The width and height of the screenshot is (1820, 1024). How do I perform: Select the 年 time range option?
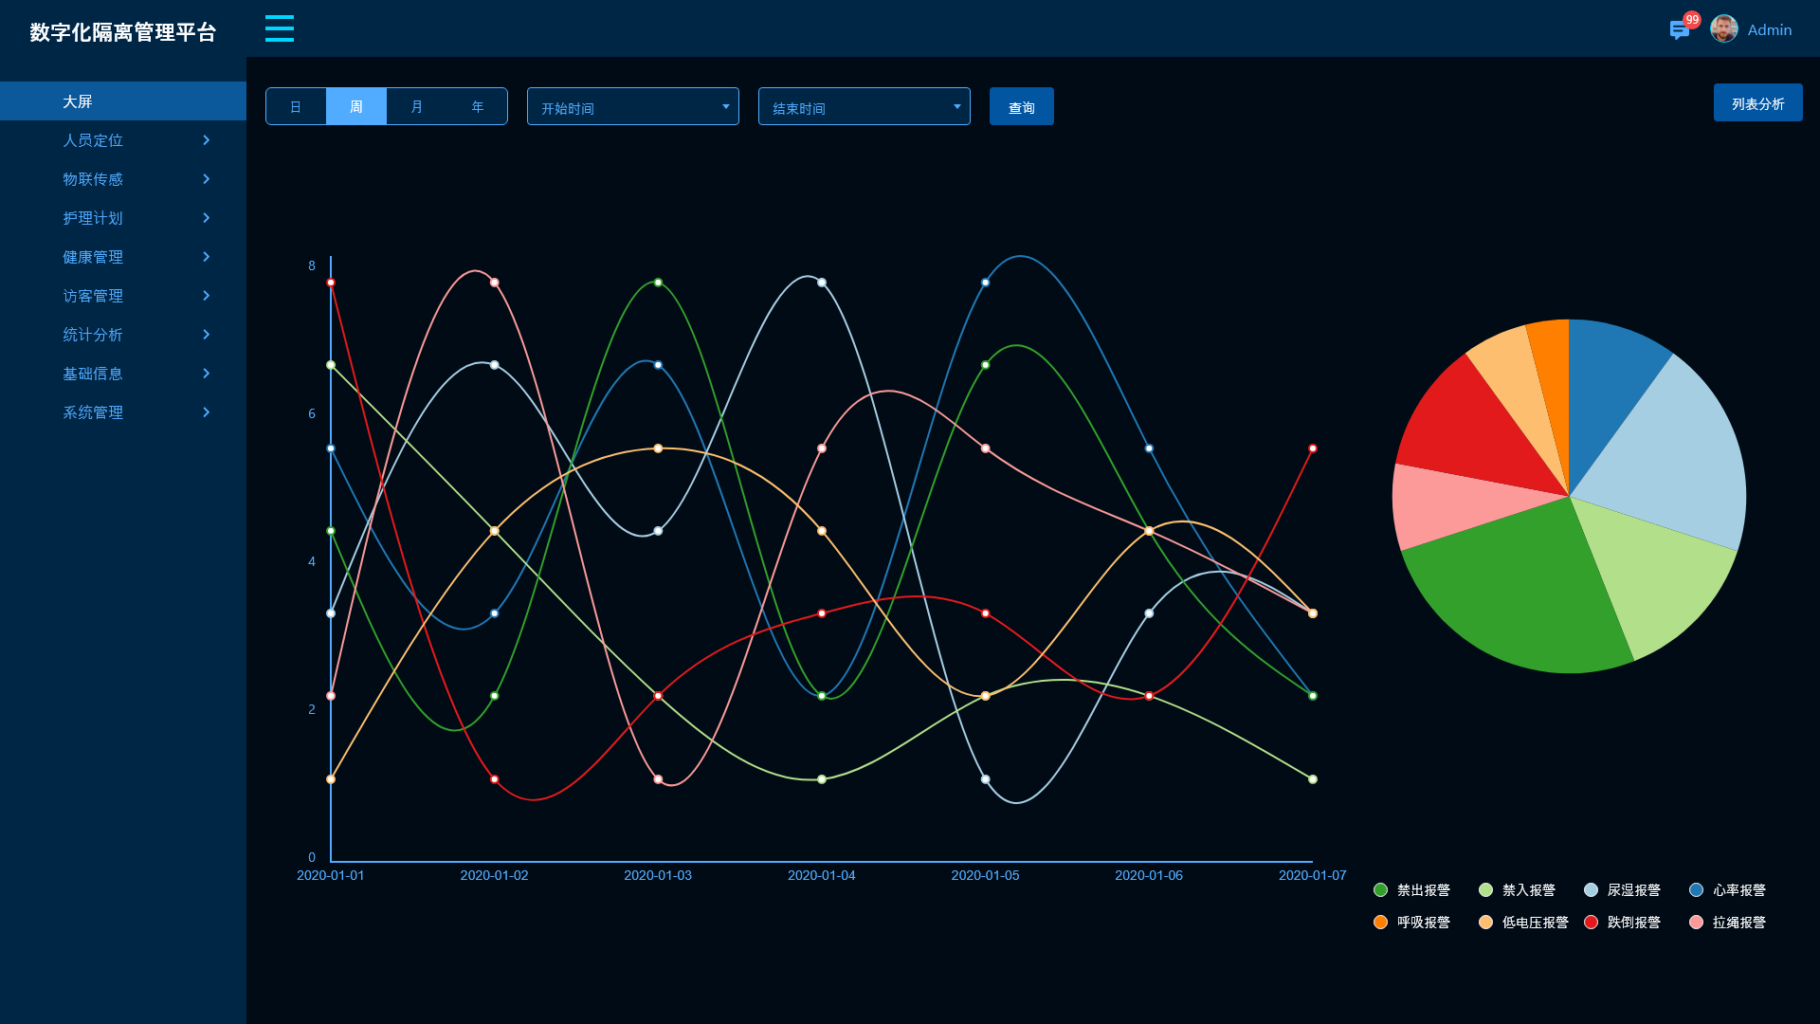coord(478,106)
